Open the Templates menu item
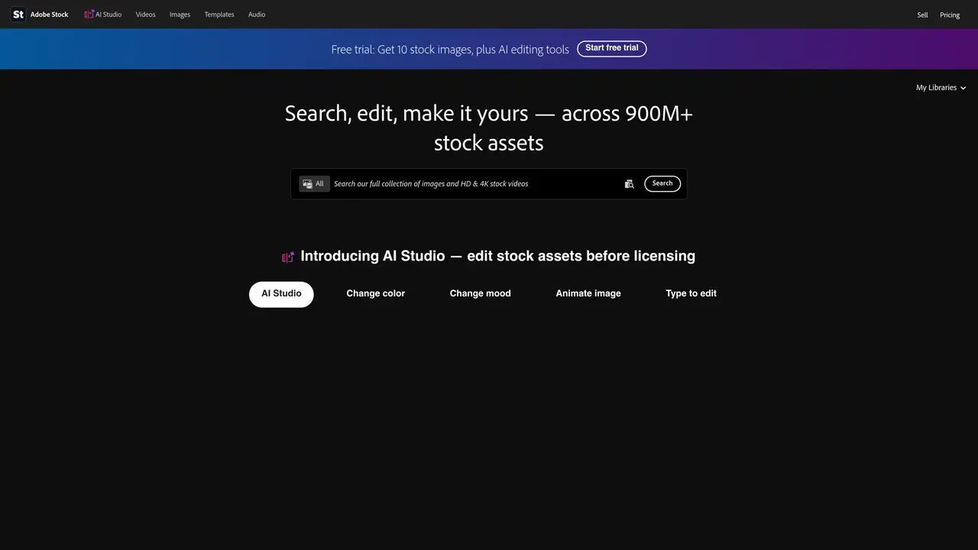978x550 pixels. (x=219, y=15)
